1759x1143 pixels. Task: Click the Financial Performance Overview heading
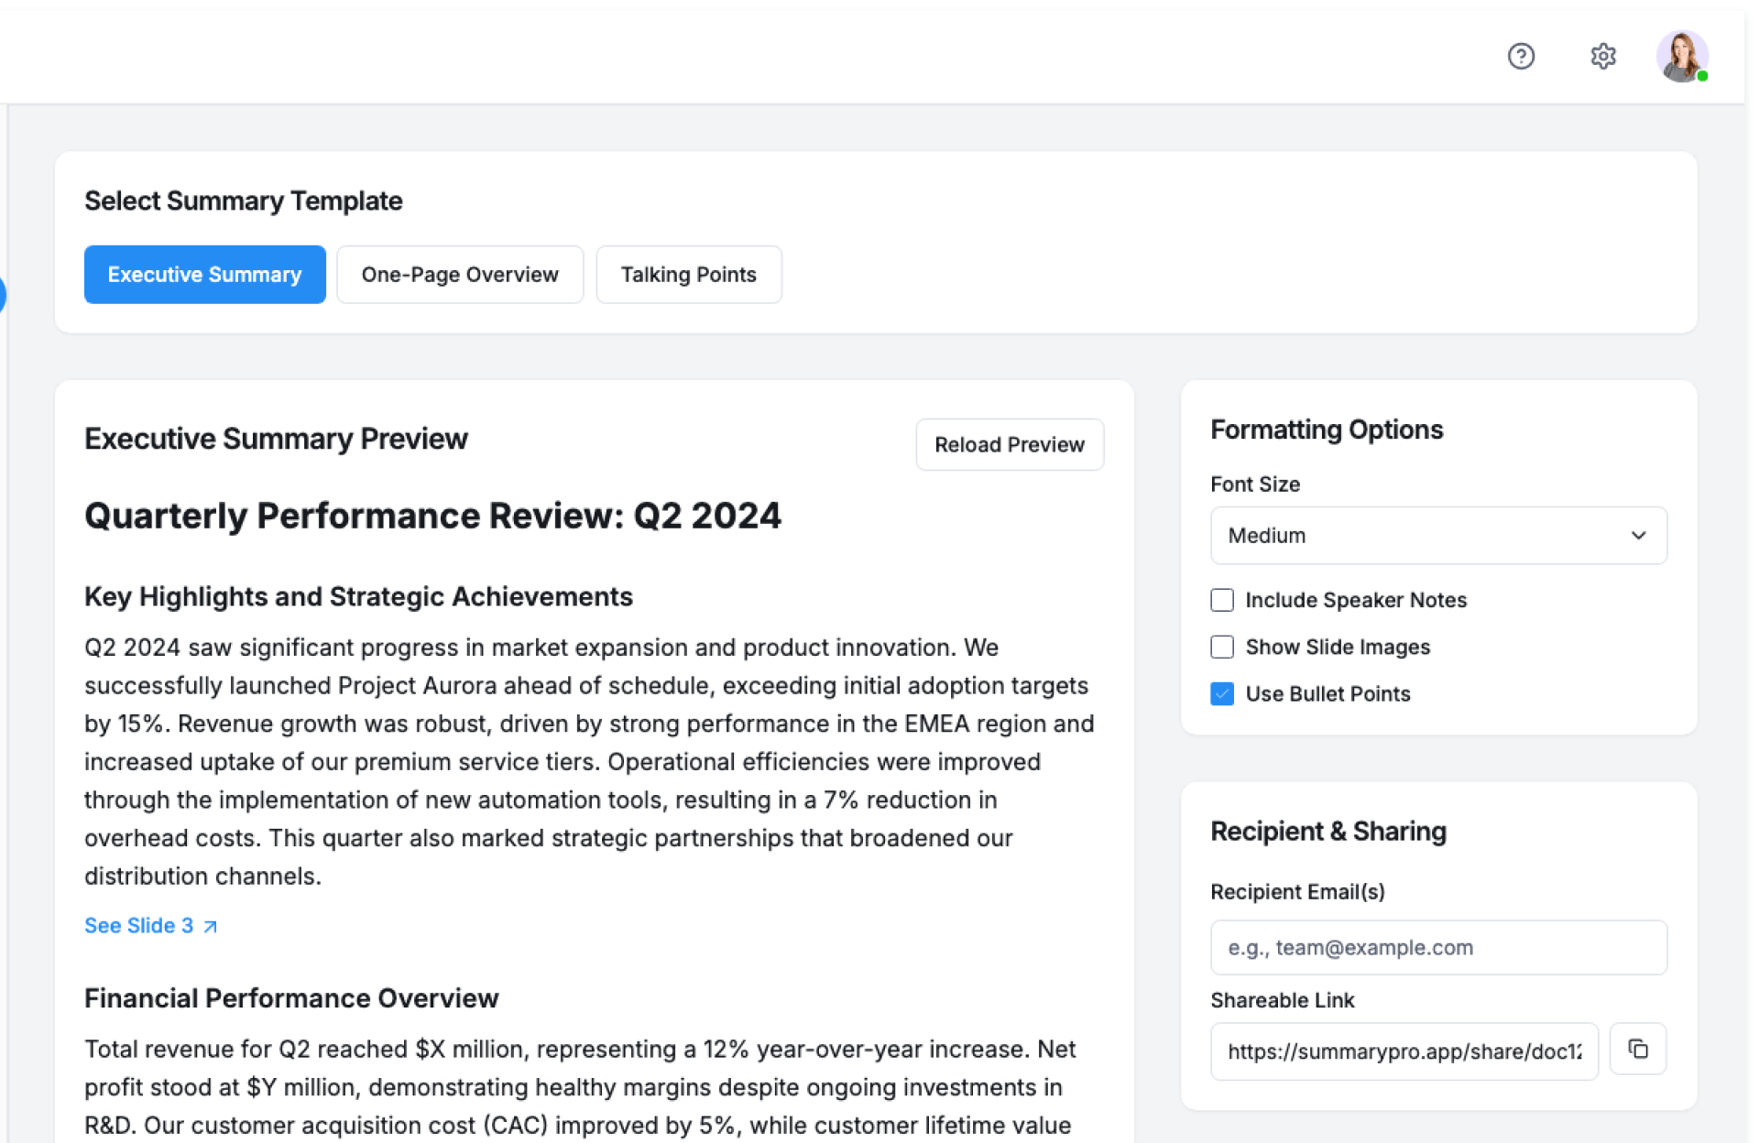click(291, 998)
